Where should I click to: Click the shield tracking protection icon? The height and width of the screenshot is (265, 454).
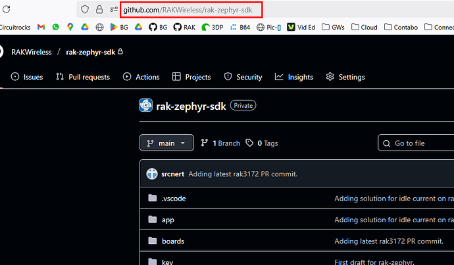coord(84,9)
